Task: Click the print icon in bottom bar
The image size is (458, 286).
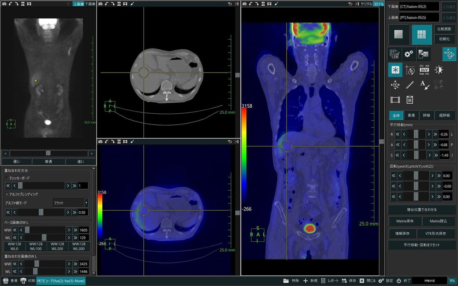Action: point(23,281)
